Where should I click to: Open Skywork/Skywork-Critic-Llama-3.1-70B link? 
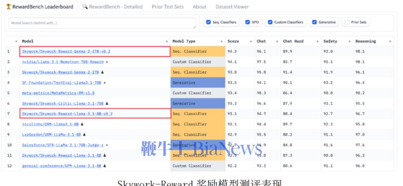point(63,103)
